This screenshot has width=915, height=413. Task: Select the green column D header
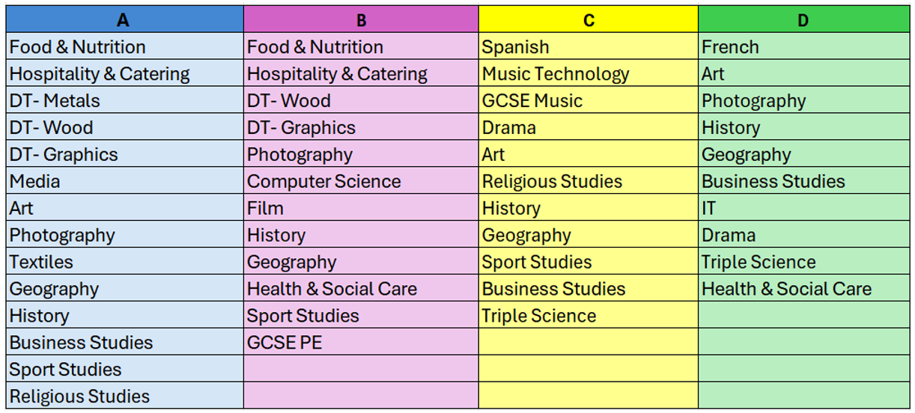(803, 19)
